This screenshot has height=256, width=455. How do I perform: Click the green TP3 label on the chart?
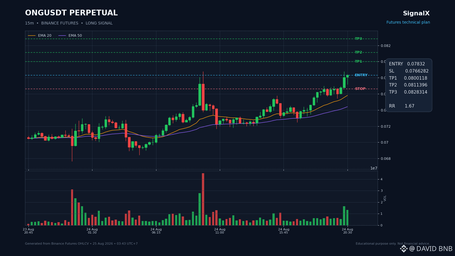pos(358,39)
